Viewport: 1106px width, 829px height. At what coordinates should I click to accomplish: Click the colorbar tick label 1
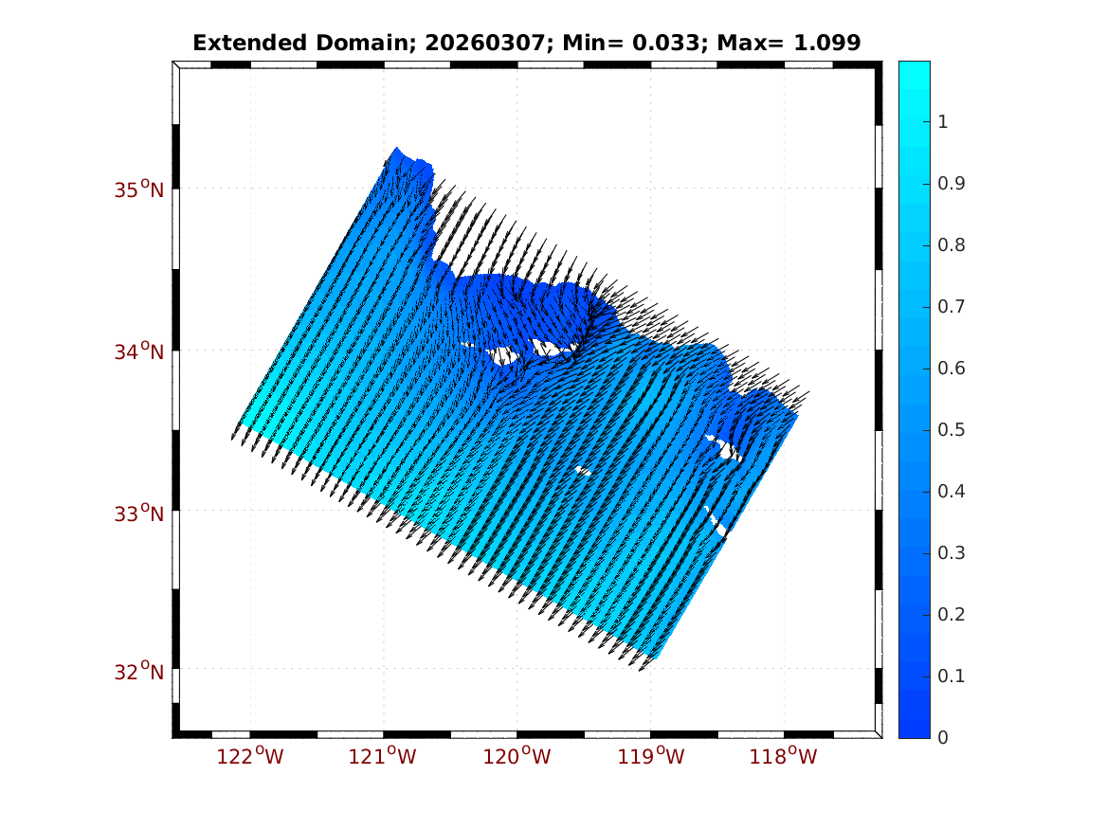coord(942,121)
